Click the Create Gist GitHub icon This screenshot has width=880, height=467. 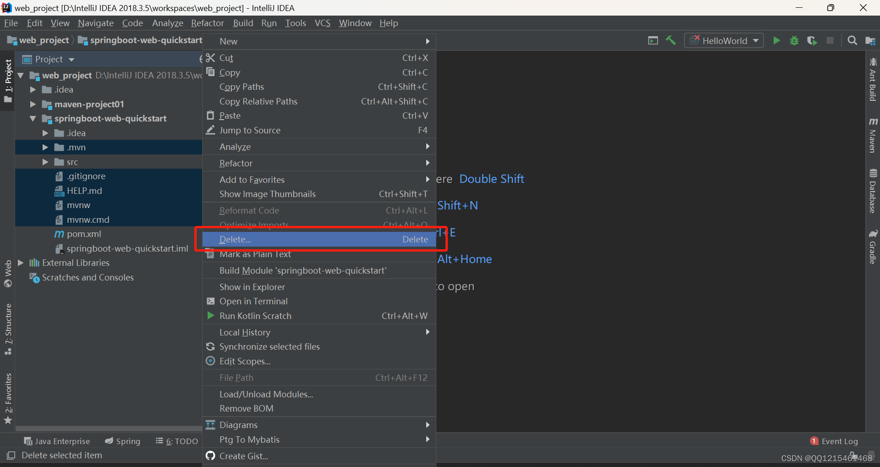pos(210,456)
